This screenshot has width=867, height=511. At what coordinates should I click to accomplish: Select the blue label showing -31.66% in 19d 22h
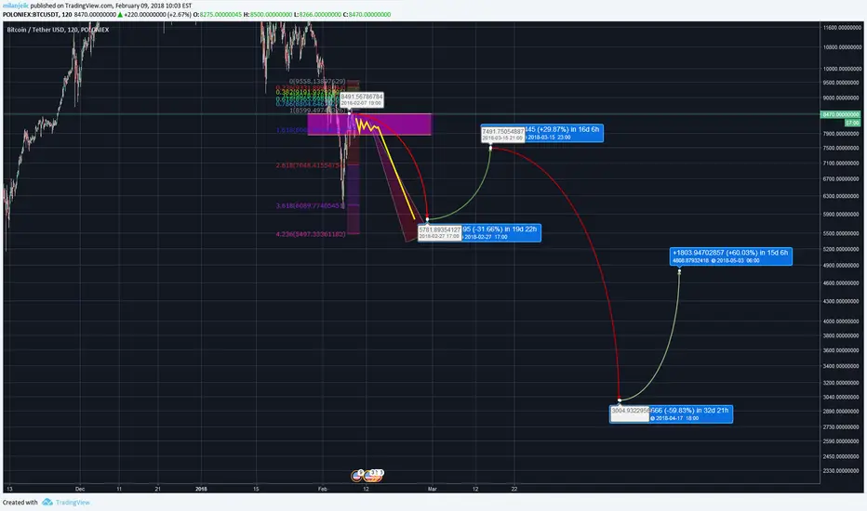501,232
